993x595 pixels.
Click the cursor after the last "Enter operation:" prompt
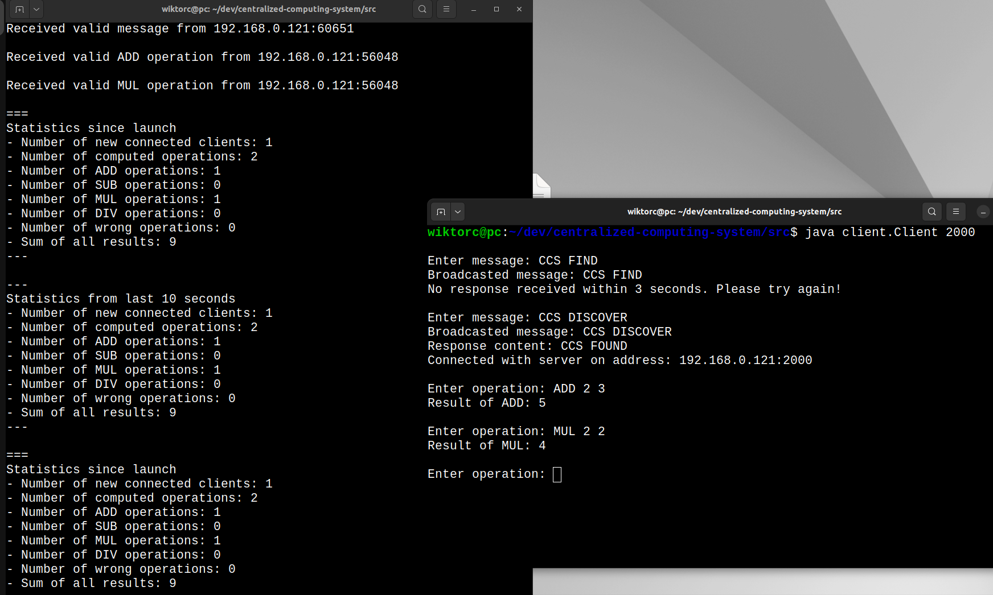click(557, 474)
